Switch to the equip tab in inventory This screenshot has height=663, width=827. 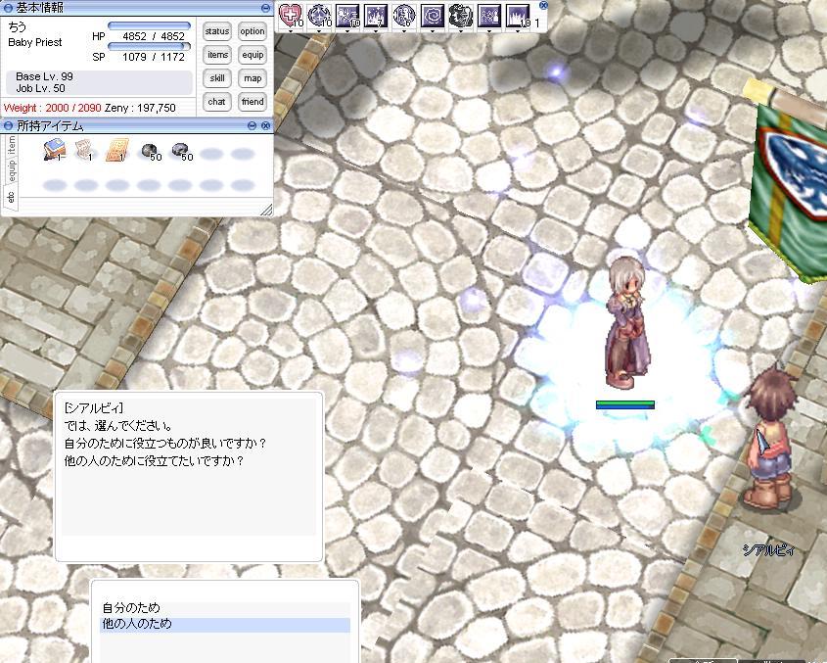[x=11, y=171]
